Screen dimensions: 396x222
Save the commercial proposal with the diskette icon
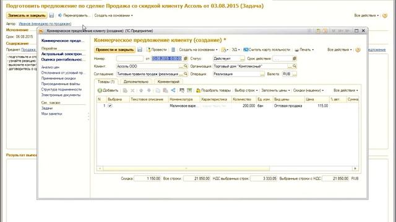(140, 49)
